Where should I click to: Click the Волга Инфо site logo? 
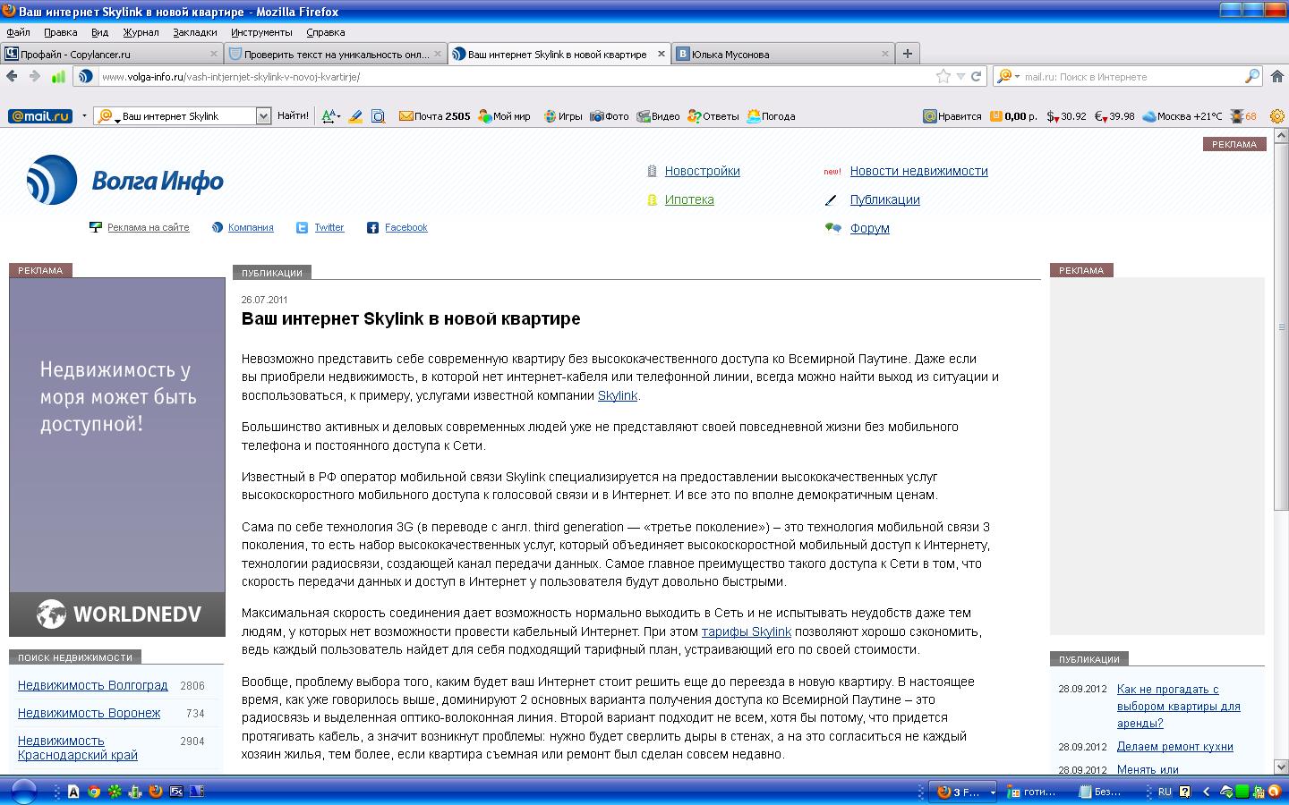point(125,181)
